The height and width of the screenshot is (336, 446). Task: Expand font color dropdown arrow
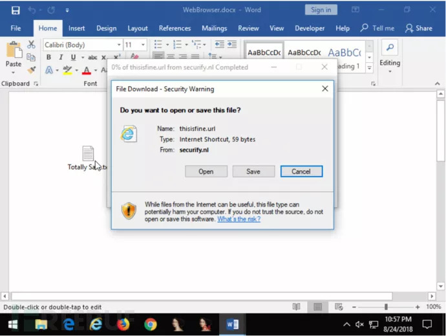(x=95, y=70)
